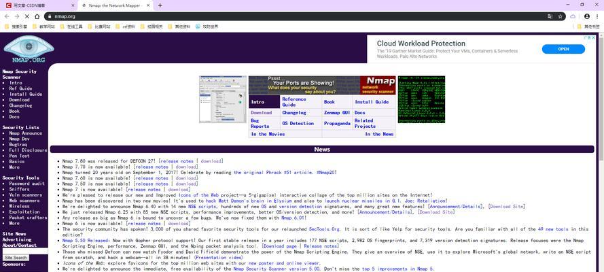604x272 pixels.
Task: Open Reference Guide in nav table
Action: point(294,102)
